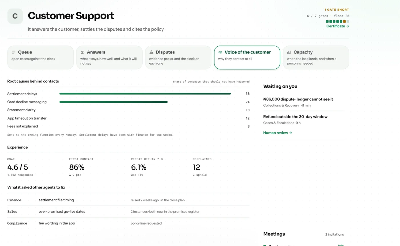Click the bar chart icon in Capacity tab

click(x=289, y=52)
